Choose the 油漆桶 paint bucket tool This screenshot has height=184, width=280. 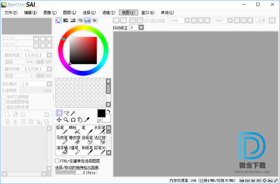[x=62, y=150]
